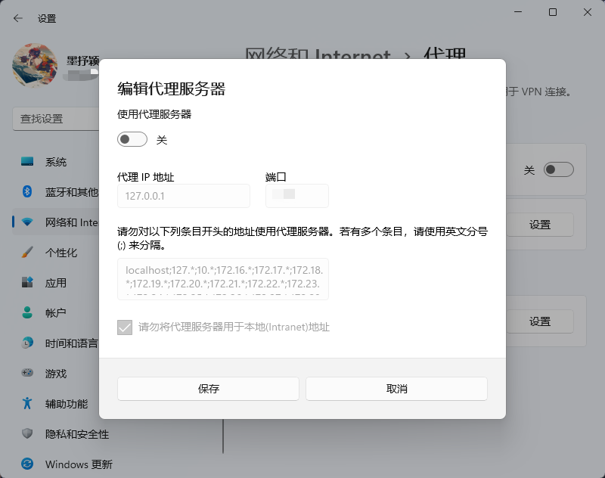
Task: Click the back arrow in Settings header
Action: 17,18
